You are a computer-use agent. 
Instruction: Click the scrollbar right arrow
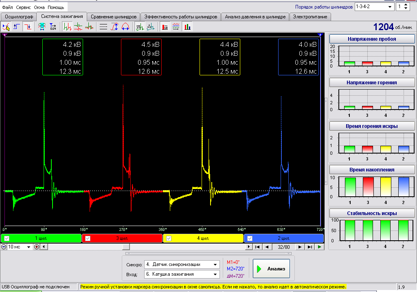pos(249,247)
